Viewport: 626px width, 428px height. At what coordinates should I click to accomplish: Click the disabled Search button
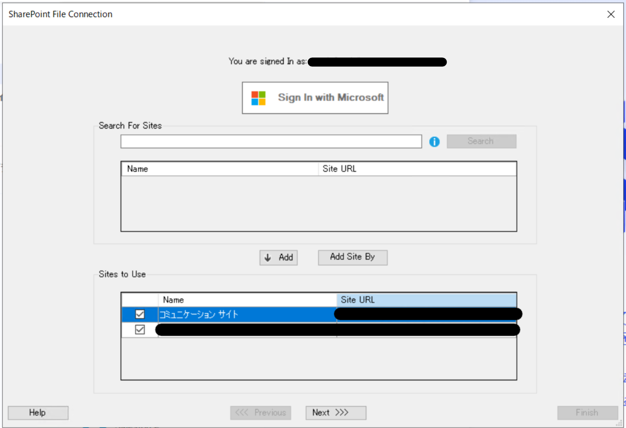pos(482,141)
